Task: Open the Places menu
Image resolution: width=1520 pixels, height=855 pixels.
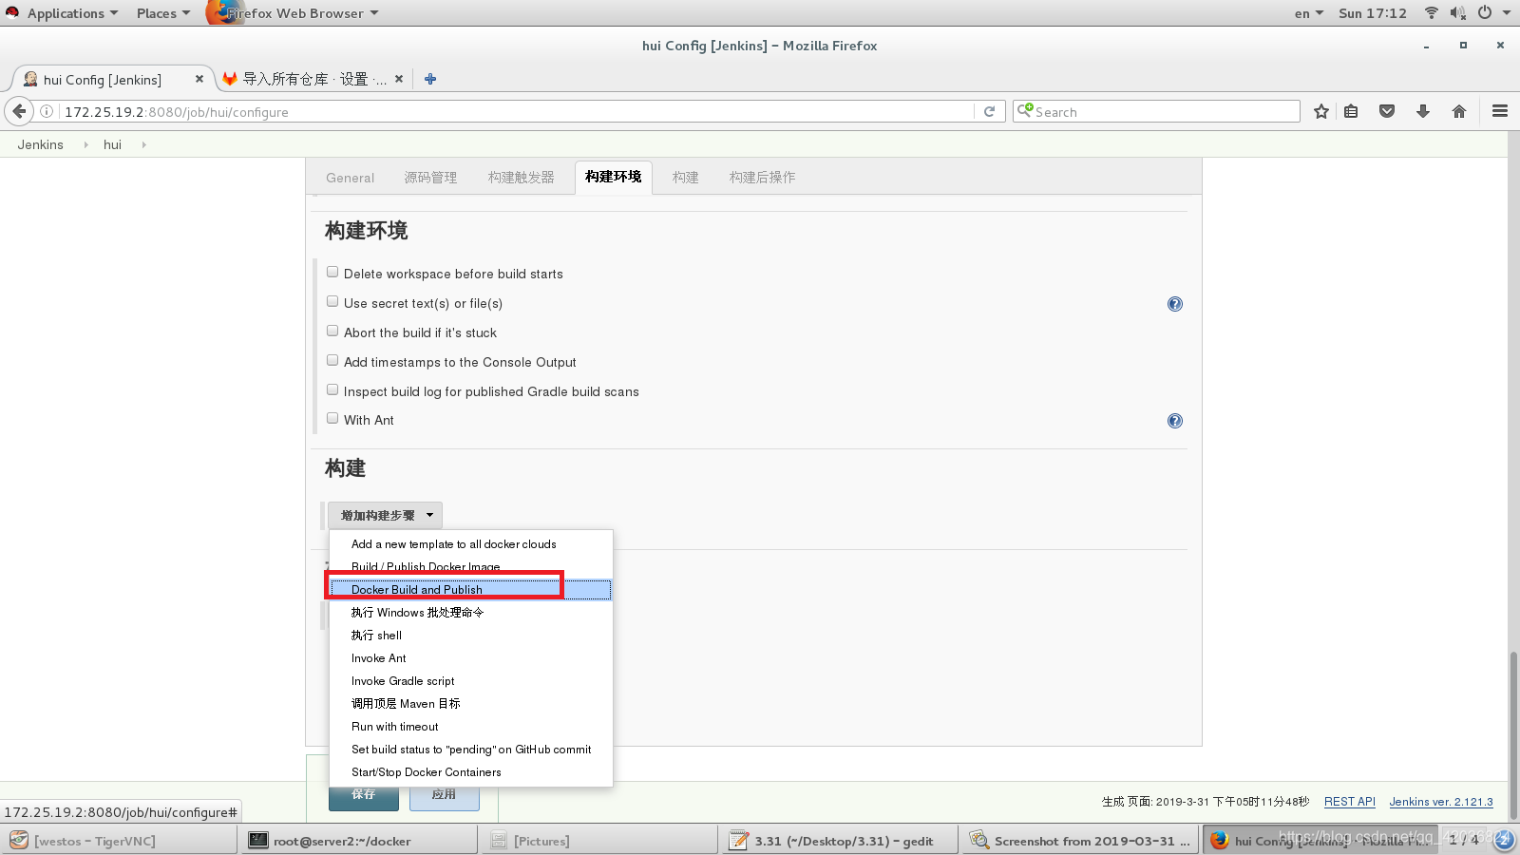Action: tap(162, 13)
